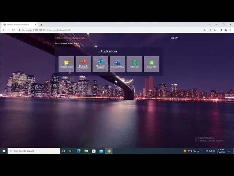234x176 pixels.
Task: Click the address bar URL field
Action: (x=110, y=30)
